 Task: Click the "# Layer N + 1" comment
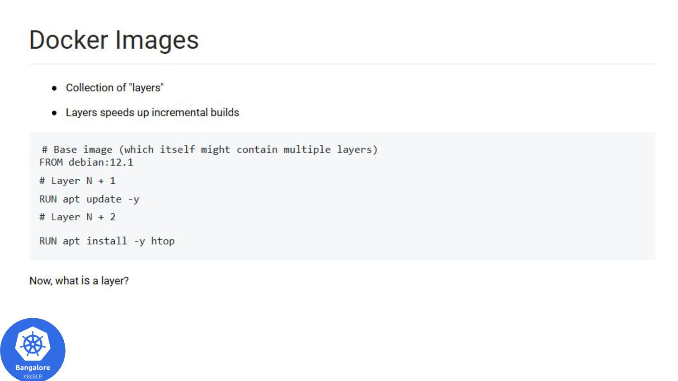(x=78, y=181)
